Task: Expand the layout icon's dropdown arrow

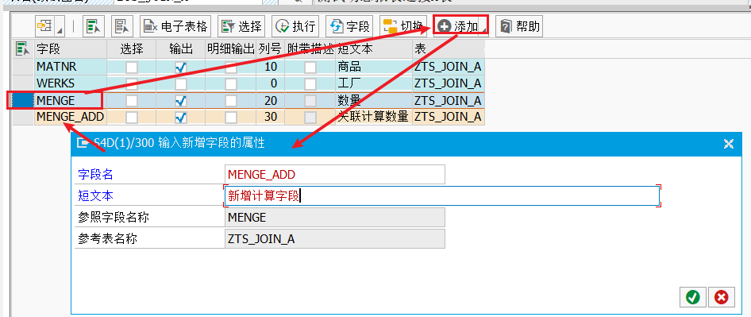Action: click(60, 26)
